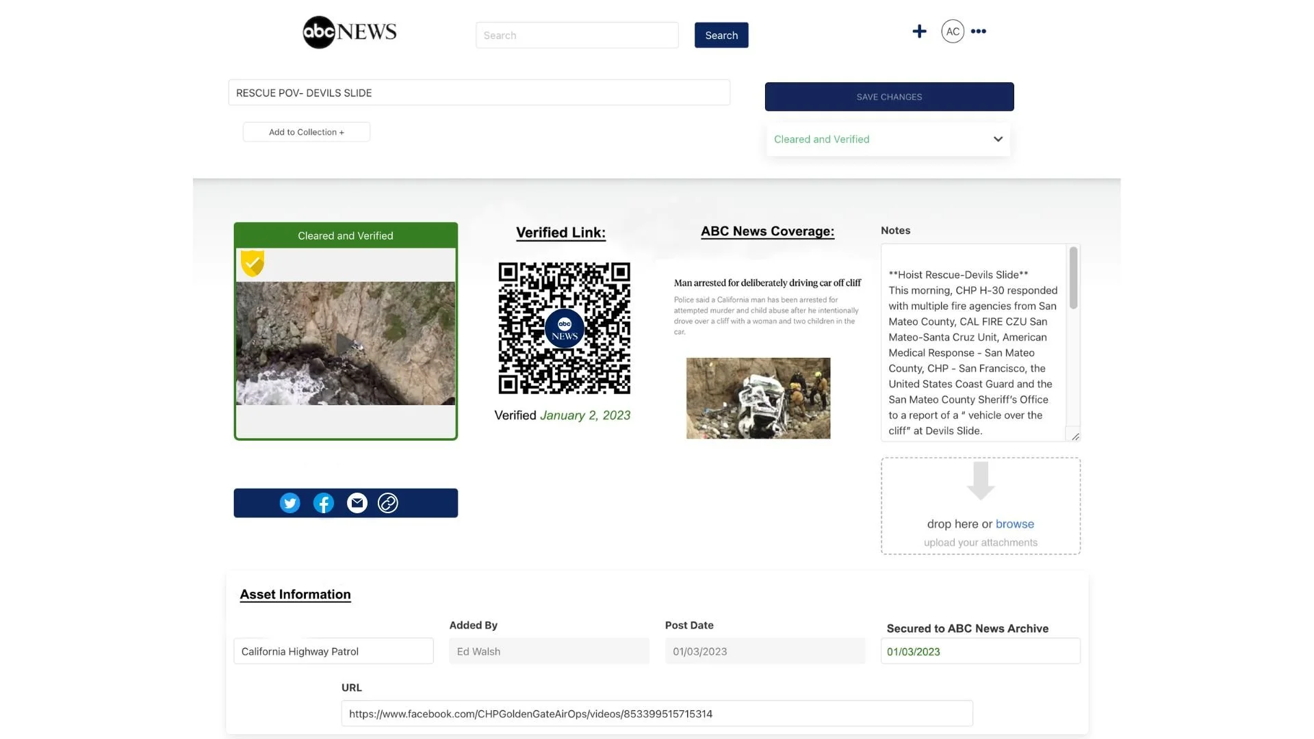Click the Notes scrollbar
Screen dimensions: 1314x739
[x=1073, y=278]
